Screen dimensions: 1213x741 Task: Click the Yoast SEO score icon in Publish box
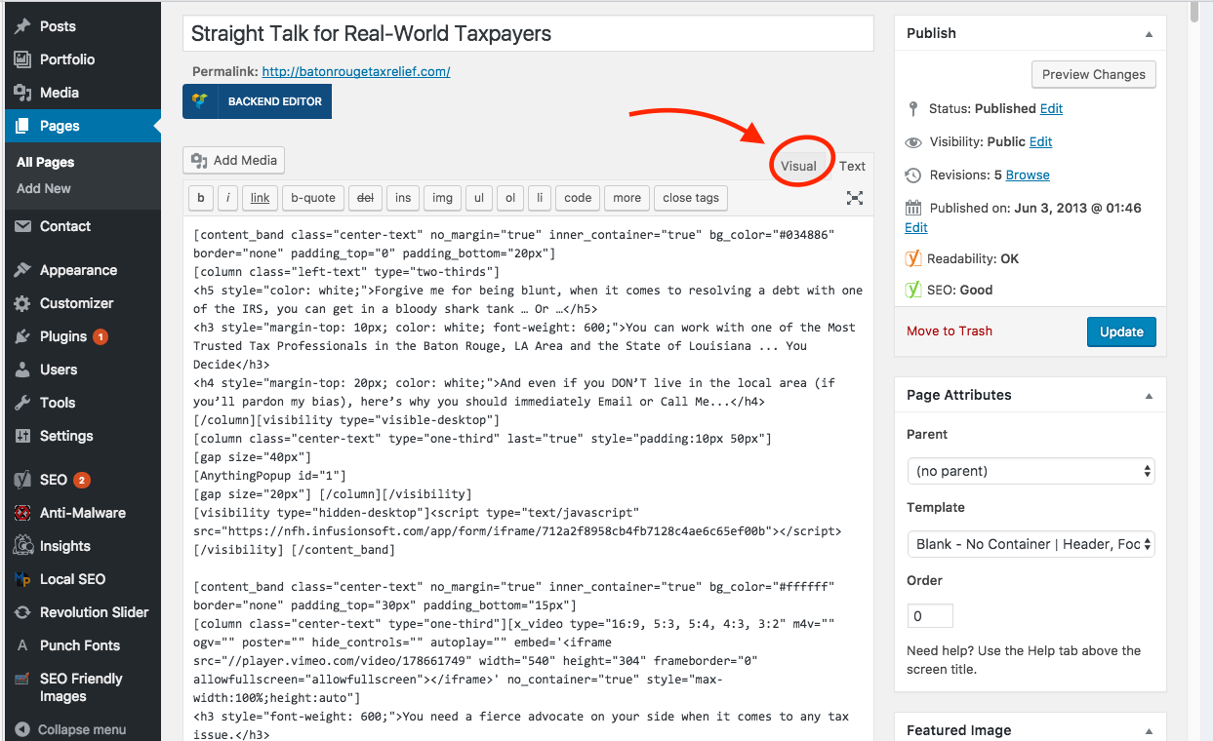pyautogui.click(x=913, y=290)
